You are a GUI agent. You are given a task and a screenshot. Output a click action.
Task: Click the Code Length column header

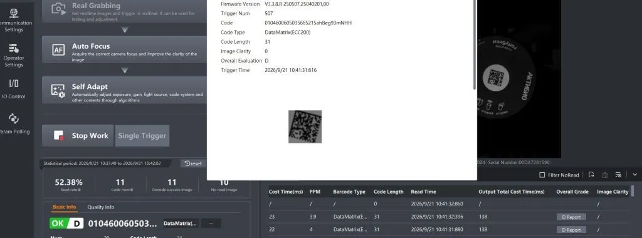[x=389, y=192]
